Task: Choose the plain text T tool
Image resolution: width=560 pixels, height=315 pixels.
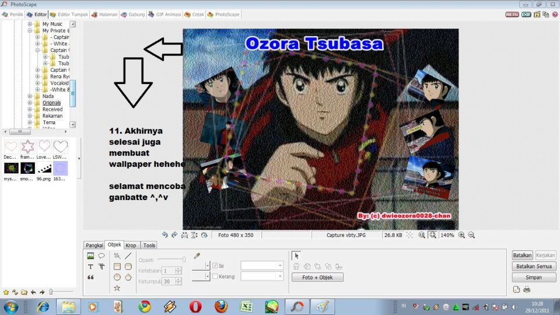Action: click(x=90, y=267)
